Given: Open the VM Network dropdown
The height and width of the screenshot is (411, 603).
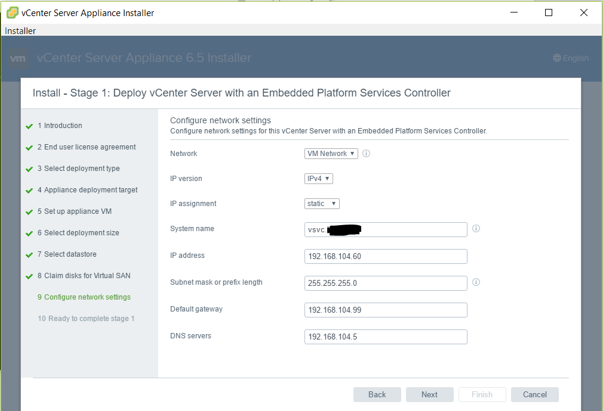Looking at the screenshot, I should pos(331,154).
